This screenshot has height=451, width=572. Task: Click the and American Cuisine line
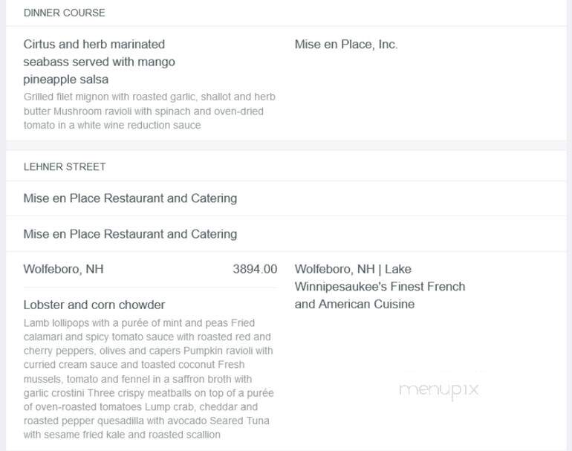pos(354,304)
